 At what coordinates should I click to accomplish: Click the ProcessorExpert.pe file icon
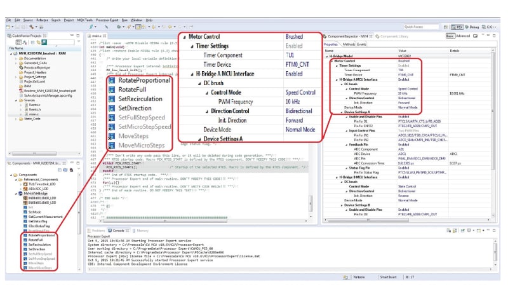click(x=20, y=67)
